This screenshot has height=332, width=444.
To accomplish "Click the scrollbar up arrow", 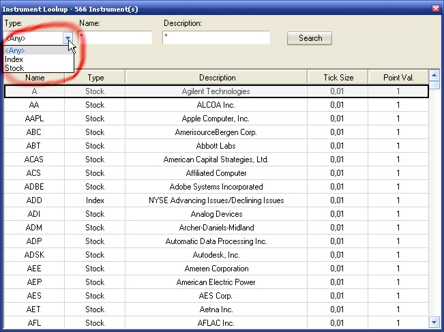I will pos(434,75).
